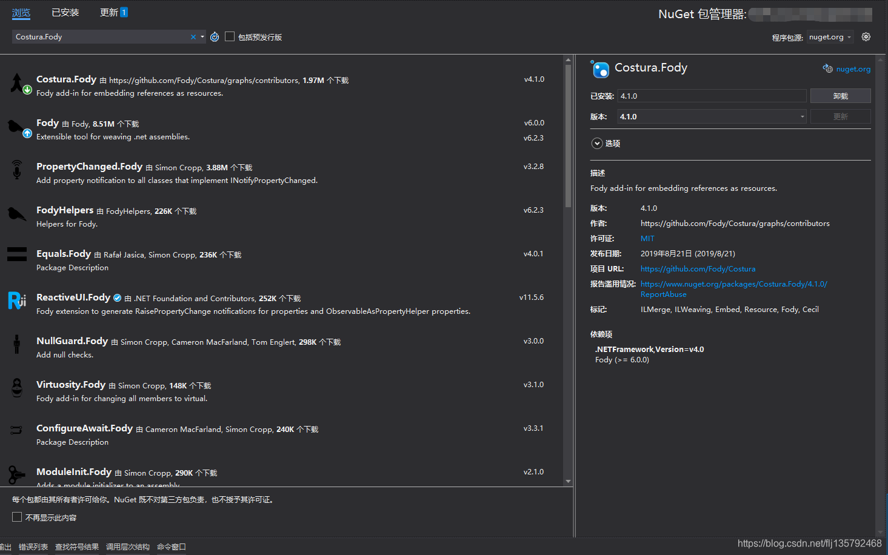Click the NullGuard.Fody package icon
The image size is (888, 555).
(17, 344)
